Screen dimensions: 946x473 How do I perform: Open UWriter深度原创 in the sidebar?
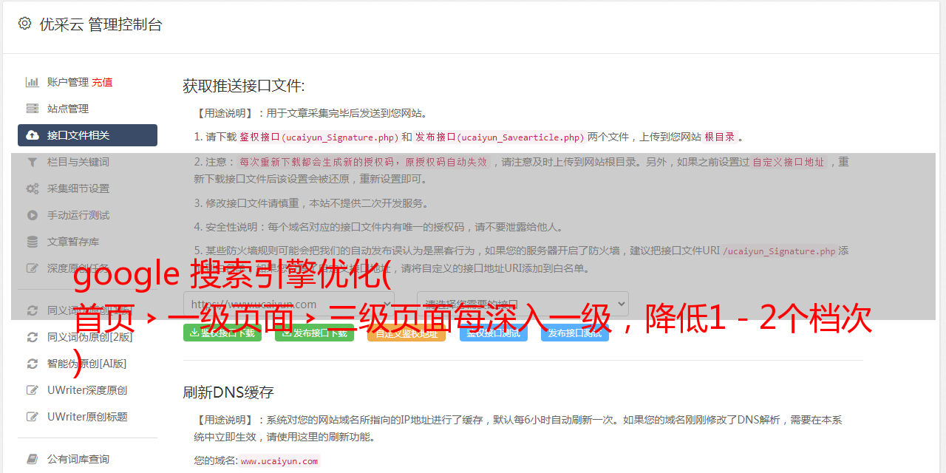87,390
